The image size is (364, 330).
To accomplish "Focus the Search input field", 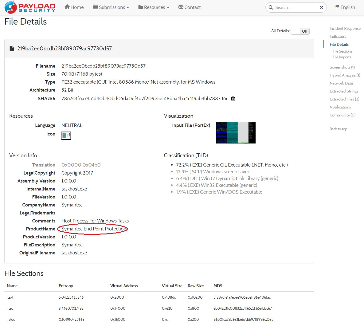I will (296, 7).
